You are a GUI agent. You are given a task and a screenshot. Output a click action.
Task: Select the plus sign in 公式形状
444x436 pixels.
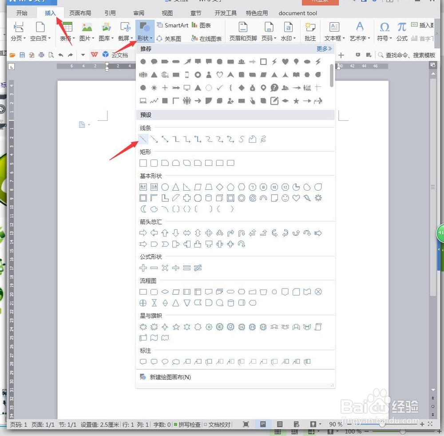coord(143,268)
